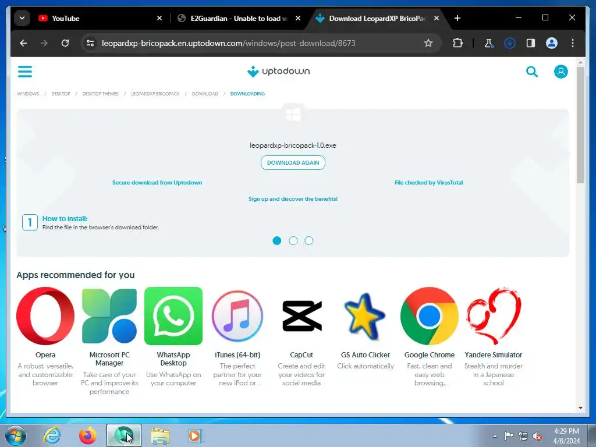
Task: Click the Download Again button
Action: click(x=293, y=163)
